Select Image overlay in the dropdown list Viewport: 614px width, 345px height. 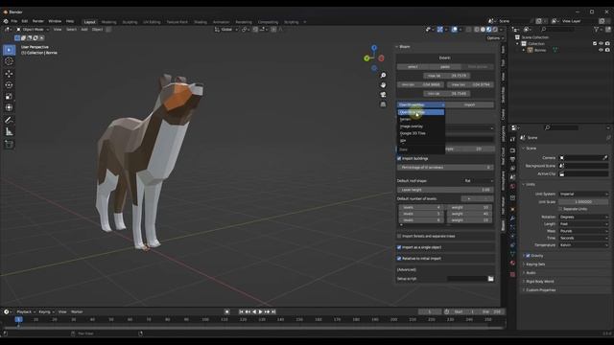click(421, 126)
